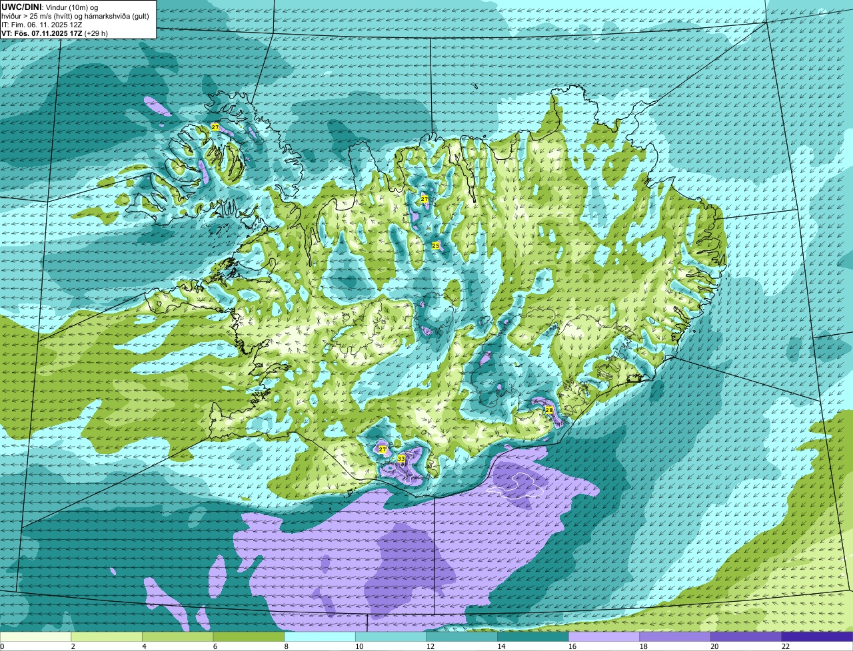Image resolution: width=853 pixels, height=651 pixels.
Task: Click the pale cream legend swatch below 2 m/s
Action: pyautogui.click(x=35, y=637)
